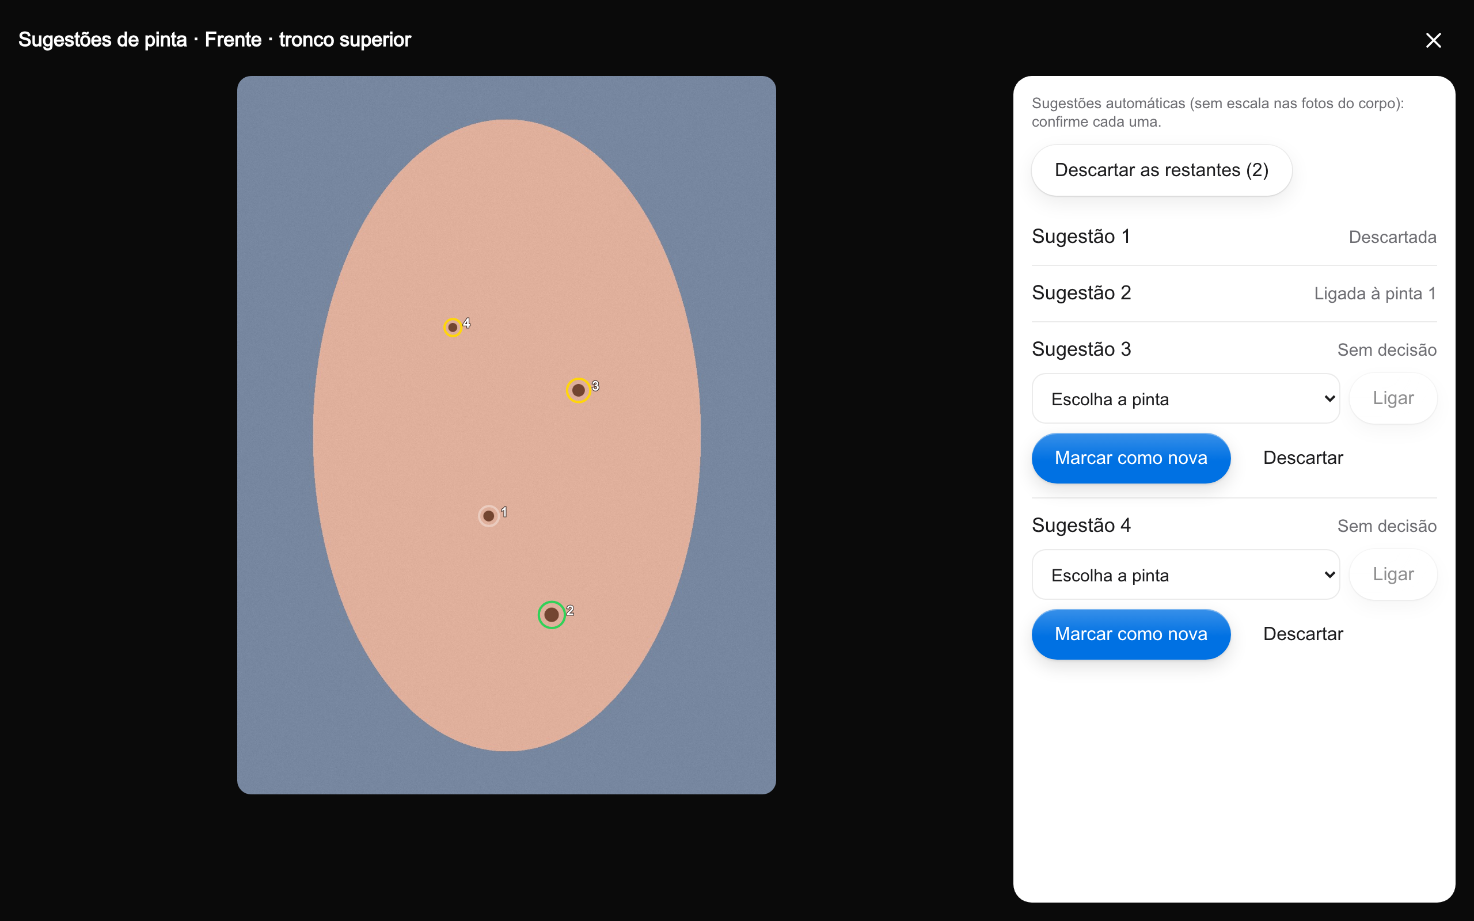Click the Sugestão 3 heading
This screenshot has height=921, width=1474.
click(x=1081, y=349)
